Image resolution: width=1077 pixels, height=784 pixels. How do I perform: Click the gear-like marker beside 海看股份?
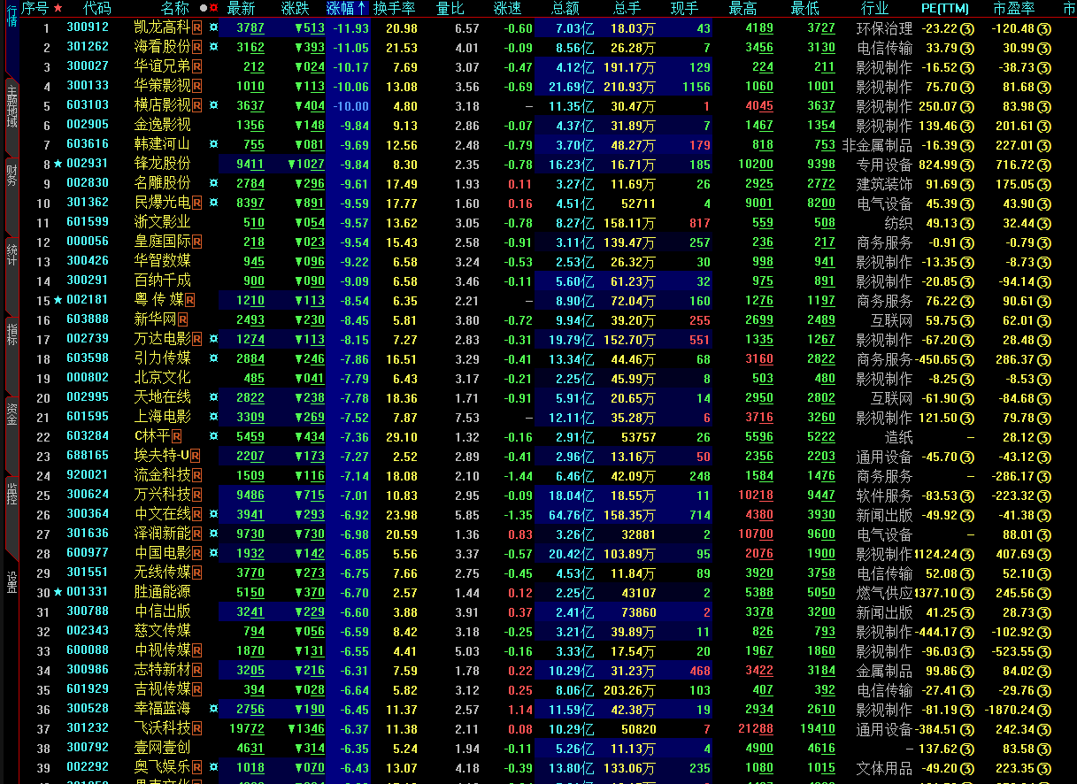tap(213, 48)
